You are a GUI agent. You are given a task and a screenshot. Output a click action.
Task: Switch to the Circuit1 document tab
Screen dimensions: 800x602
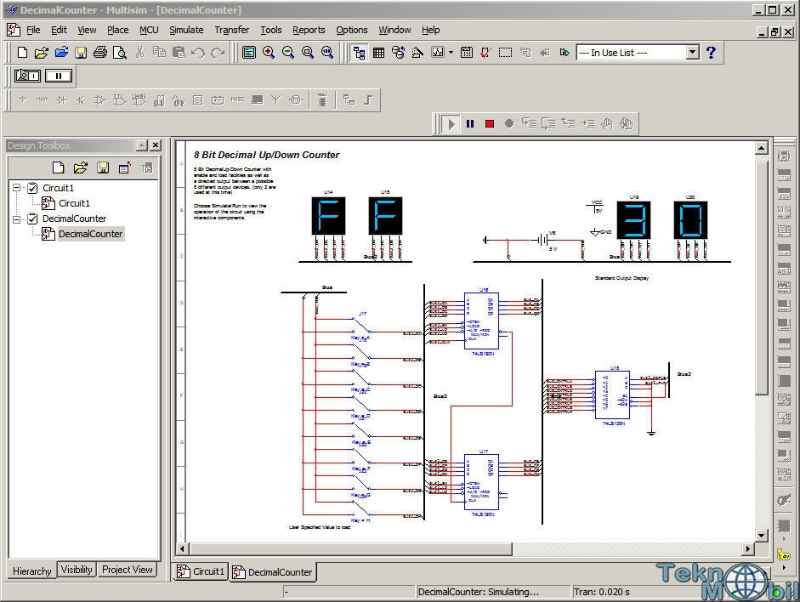pos(201,571)
